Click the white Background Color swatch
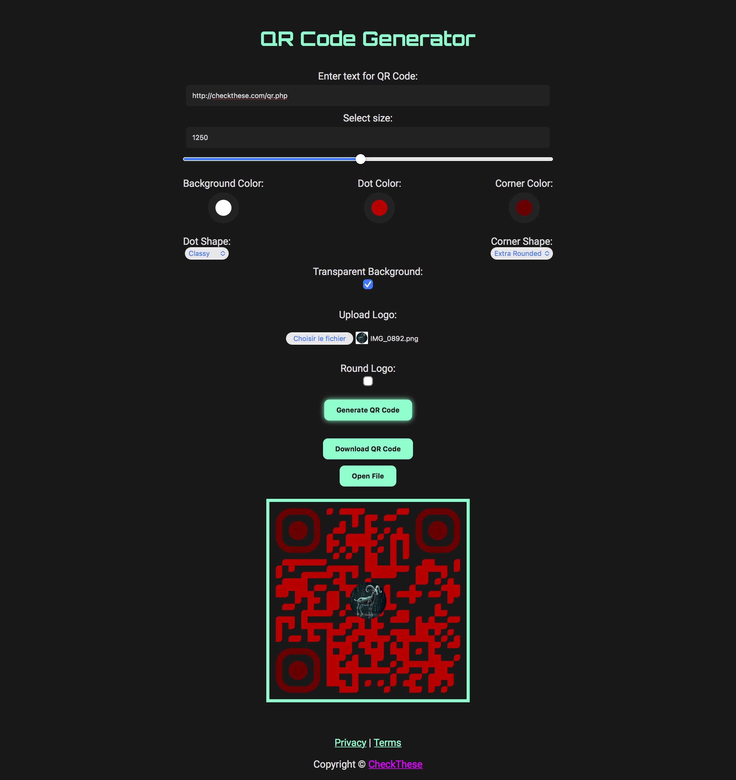736x780 pixels. [223, 207]
